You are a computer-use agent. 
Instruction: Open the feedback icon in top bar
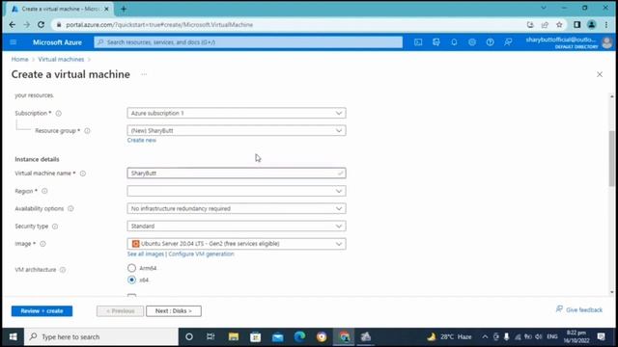[x=508, y=42]
